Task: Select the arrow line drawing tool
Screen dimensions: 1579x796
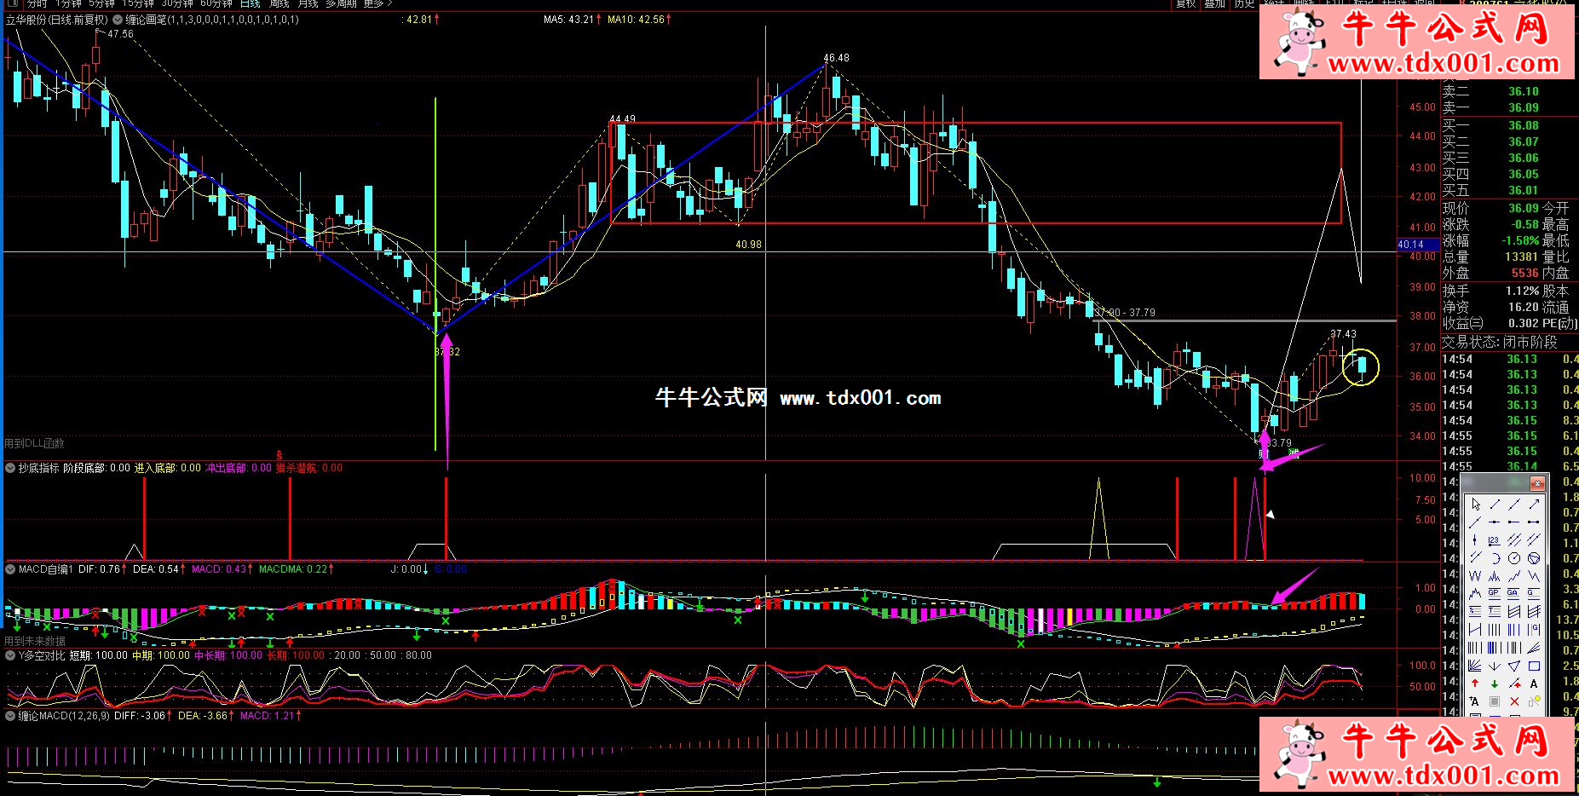Action: (1534, 505)
